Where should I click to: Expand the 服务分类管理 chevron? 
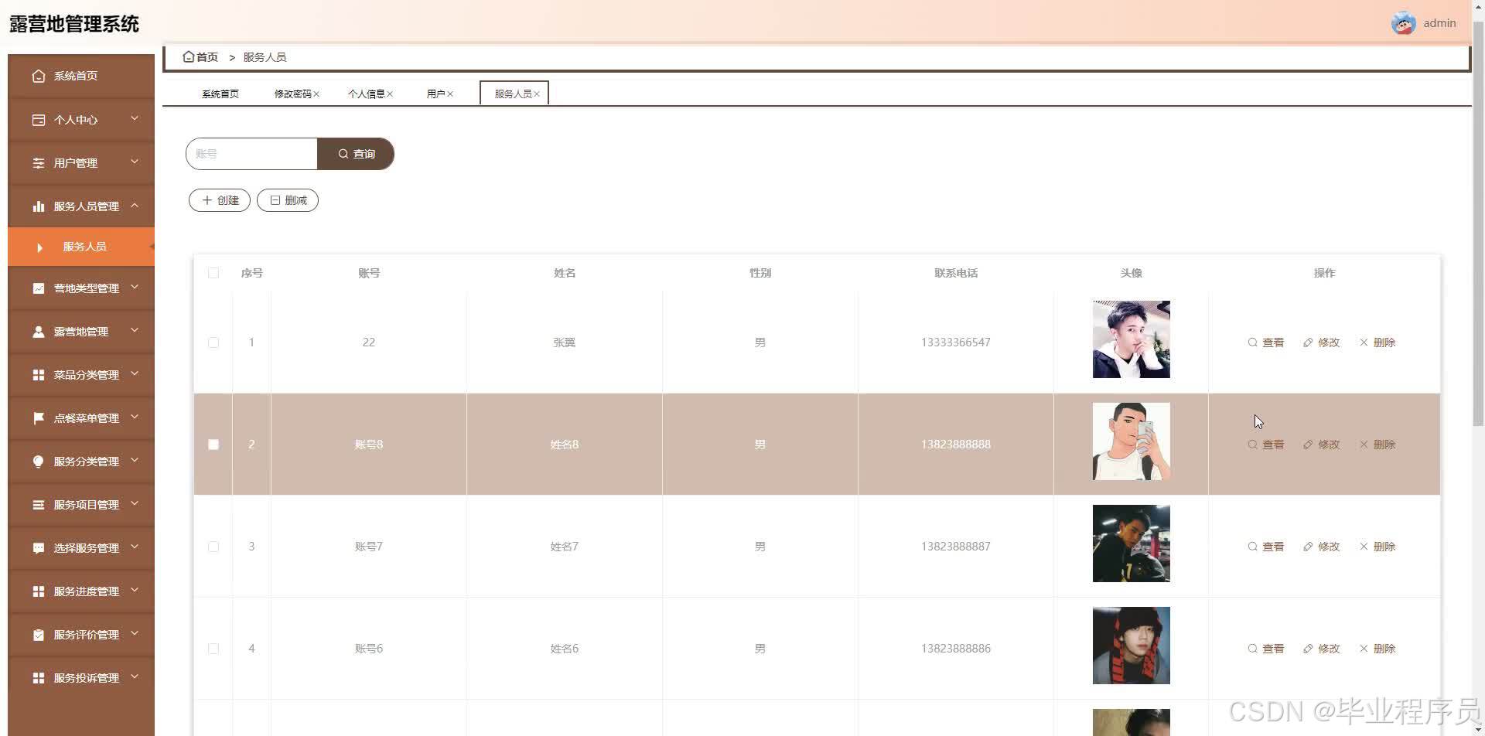tap(135, 461)
